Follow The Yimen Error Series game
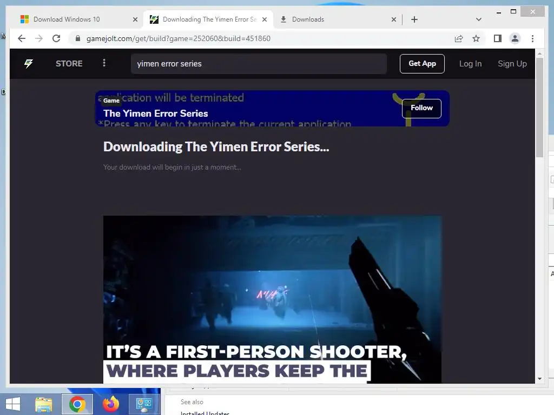The height and width of the screenshot is (415, 554). (x=421, y=108)
